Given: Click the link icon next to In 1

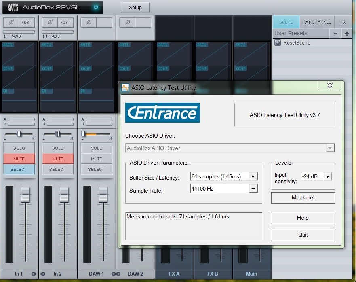Looking at the screenshot, I should click(34, 274).
